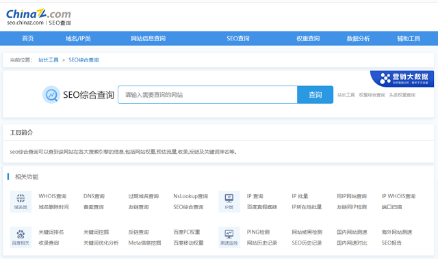The height and width of the screenshot is (259, 438).
Task: Open the 辅助工具 menu
Action: [x=409, y=38]
